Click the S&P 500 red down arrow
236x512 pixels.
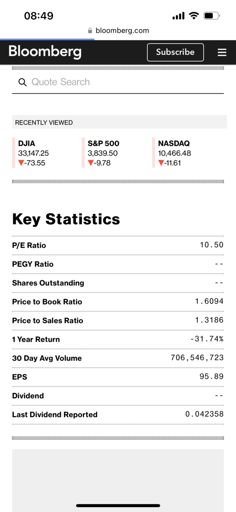click(91, 163)
